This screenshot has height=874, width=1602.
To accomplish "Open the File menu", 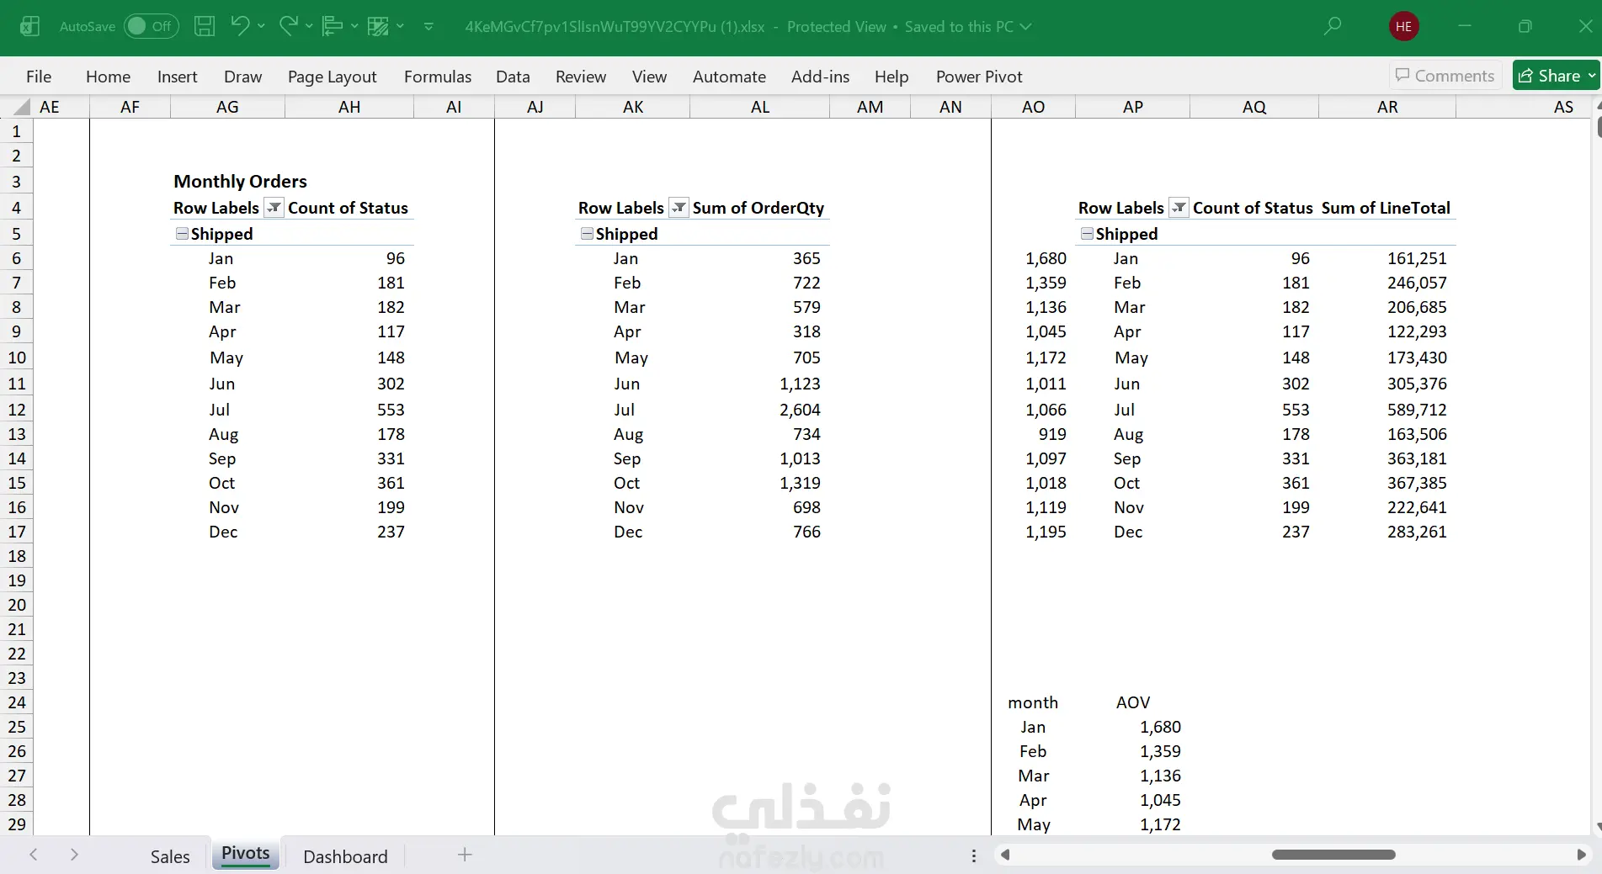I will [x=39, y=77].
